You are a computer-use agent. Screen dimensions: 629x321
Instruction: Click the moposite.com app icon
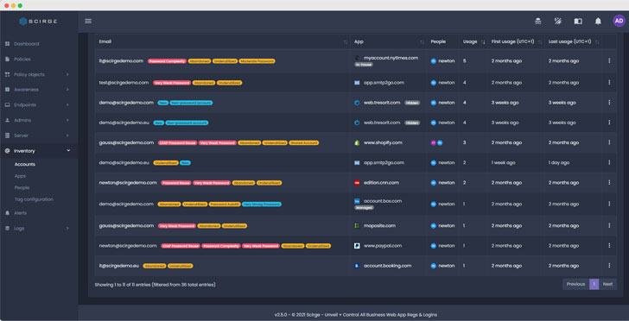click(x=357, y=225)
